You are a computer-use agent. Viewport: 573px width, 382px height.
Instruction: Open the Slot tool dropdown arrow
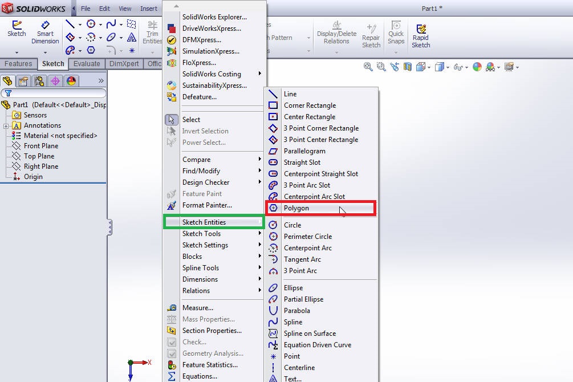80,51
